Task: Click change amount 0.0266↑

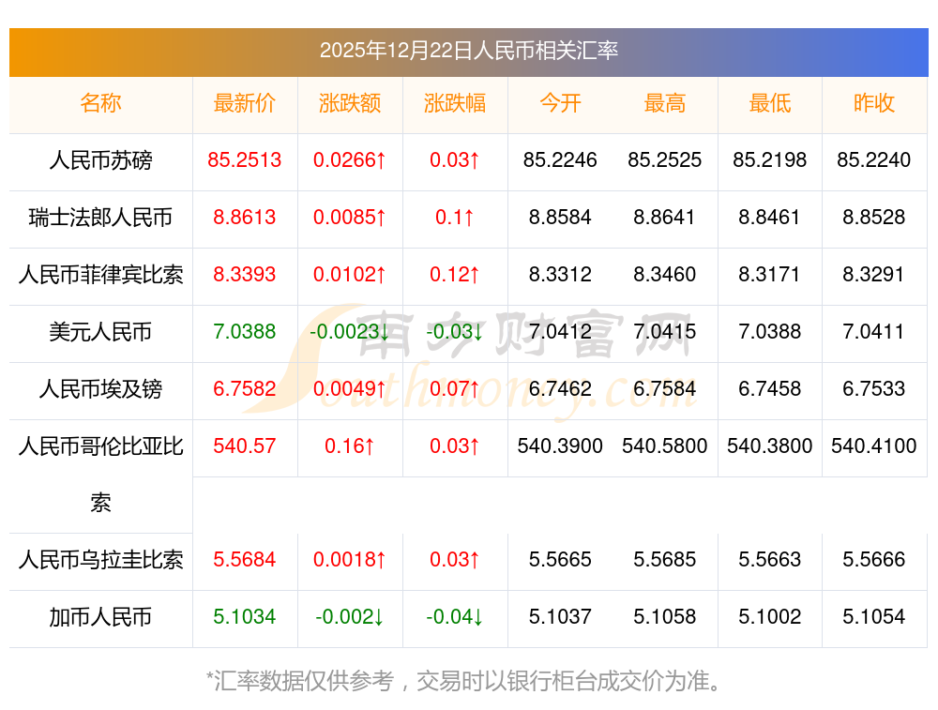Action: 350,159
